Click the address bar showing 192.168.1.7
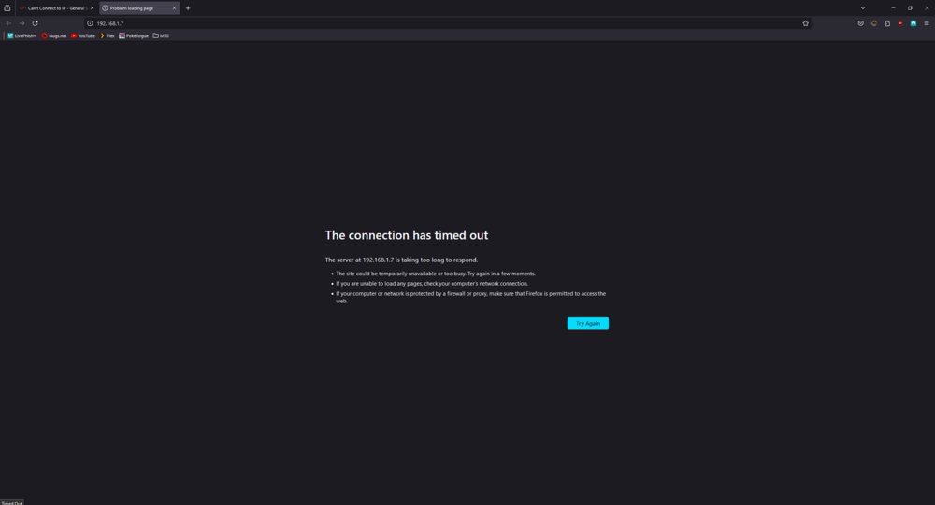This screenshot has width=935, height=505. (447, 23)
